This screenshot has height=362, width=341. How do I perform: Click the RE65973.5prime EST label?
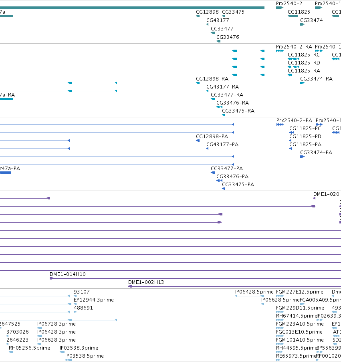coord(296,356)
